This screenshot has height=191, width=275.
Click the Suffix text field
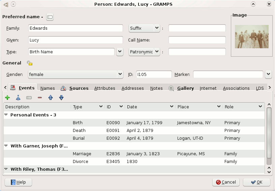[x=197, y=28]
